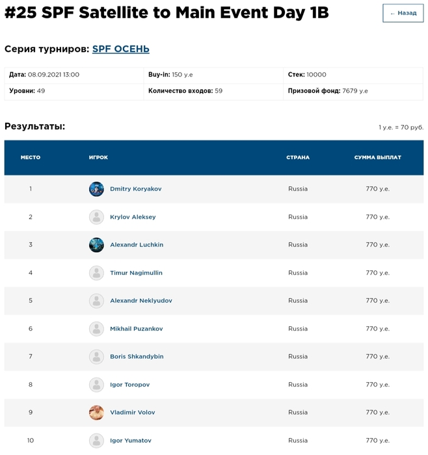This screenshot has height=455, width=428.
Task: Open Igor Toropov's player profile link
Action: (129, 385)
